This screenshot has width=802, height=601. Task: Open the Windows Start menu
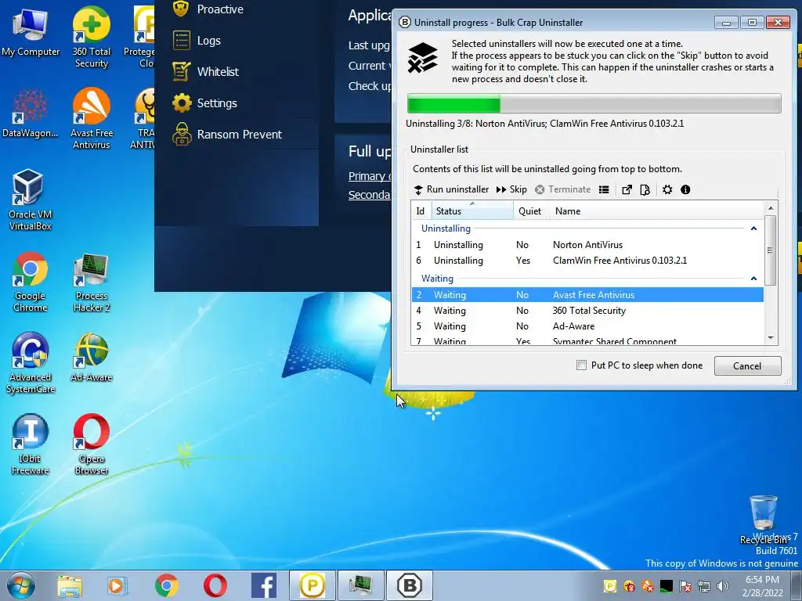click(21, 585)
